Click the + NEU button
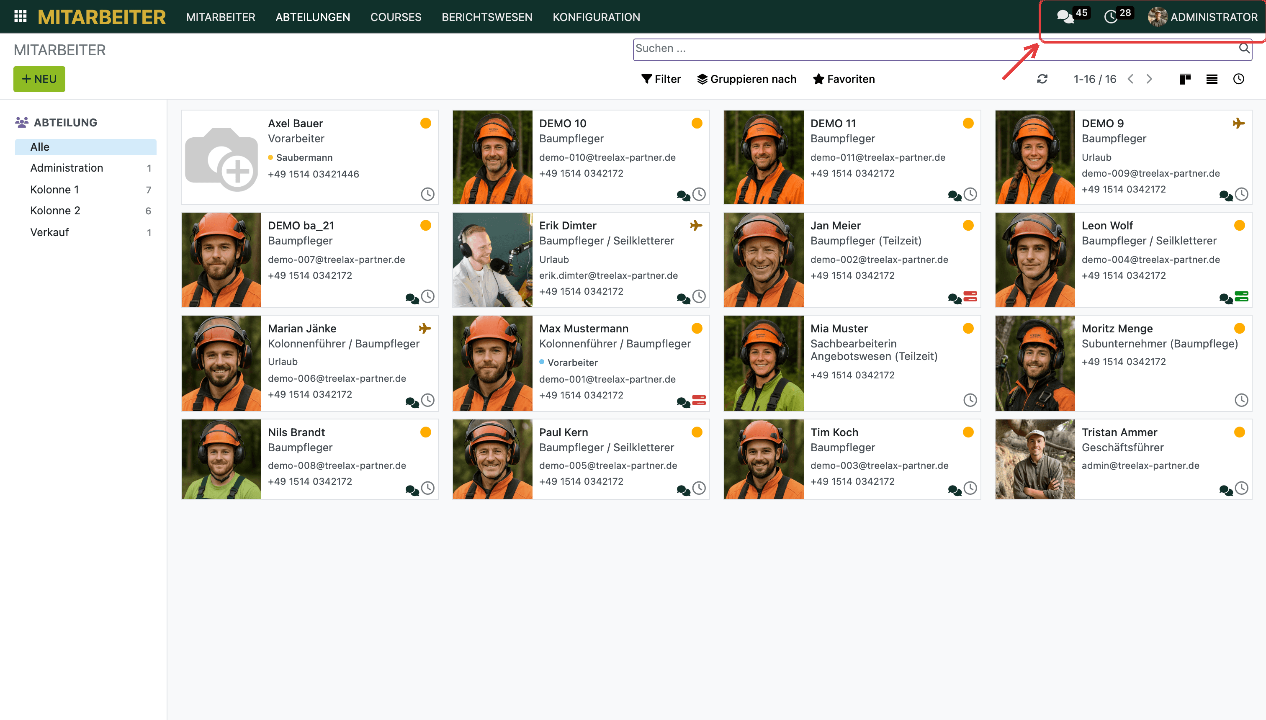 tap(39, 79)
